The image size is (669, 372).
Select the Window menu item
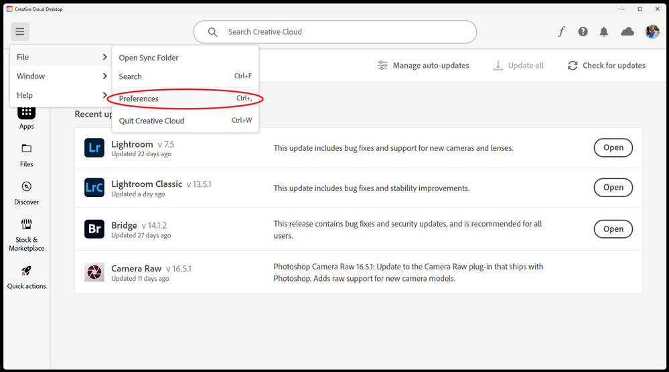[61, 76]
